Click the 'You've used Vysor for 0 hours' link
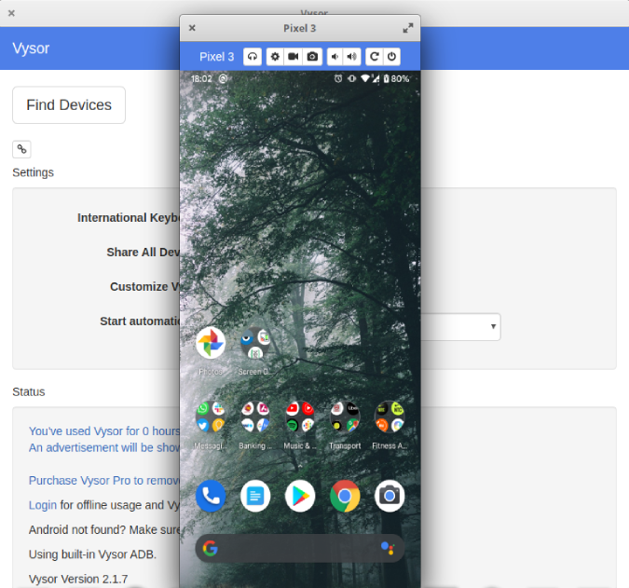The width and height of the screenshot is (629, 588). point(103,431)
